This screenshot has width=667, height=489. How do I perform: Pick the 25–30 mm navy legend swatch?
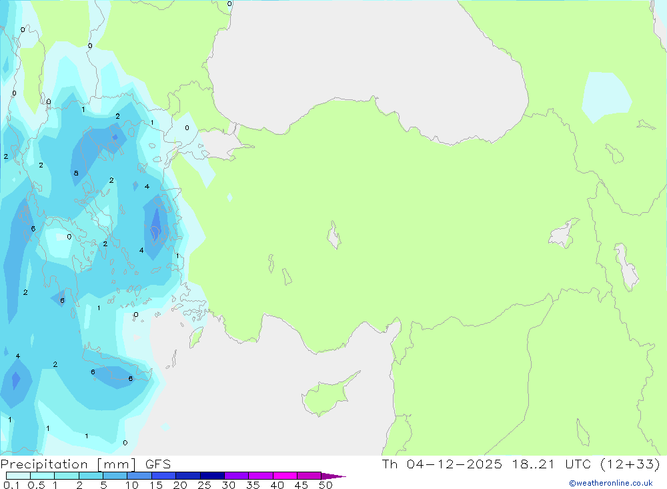click(x=212, y=476)
